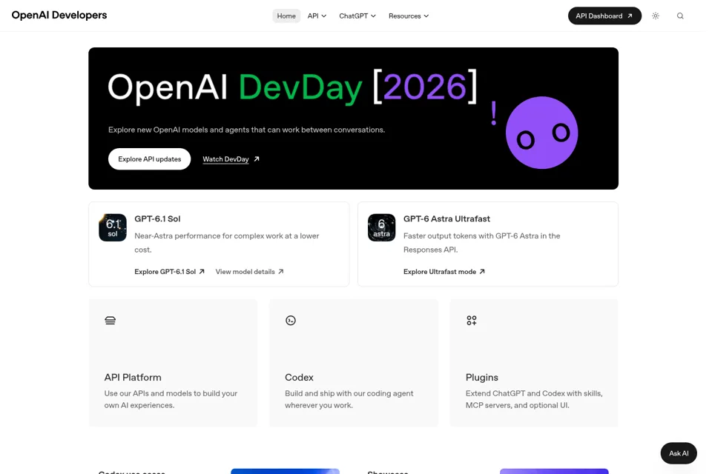This screenshot has height=474, width=712.
Task: Open the API Dashboard button
Action: pos(604,16)
